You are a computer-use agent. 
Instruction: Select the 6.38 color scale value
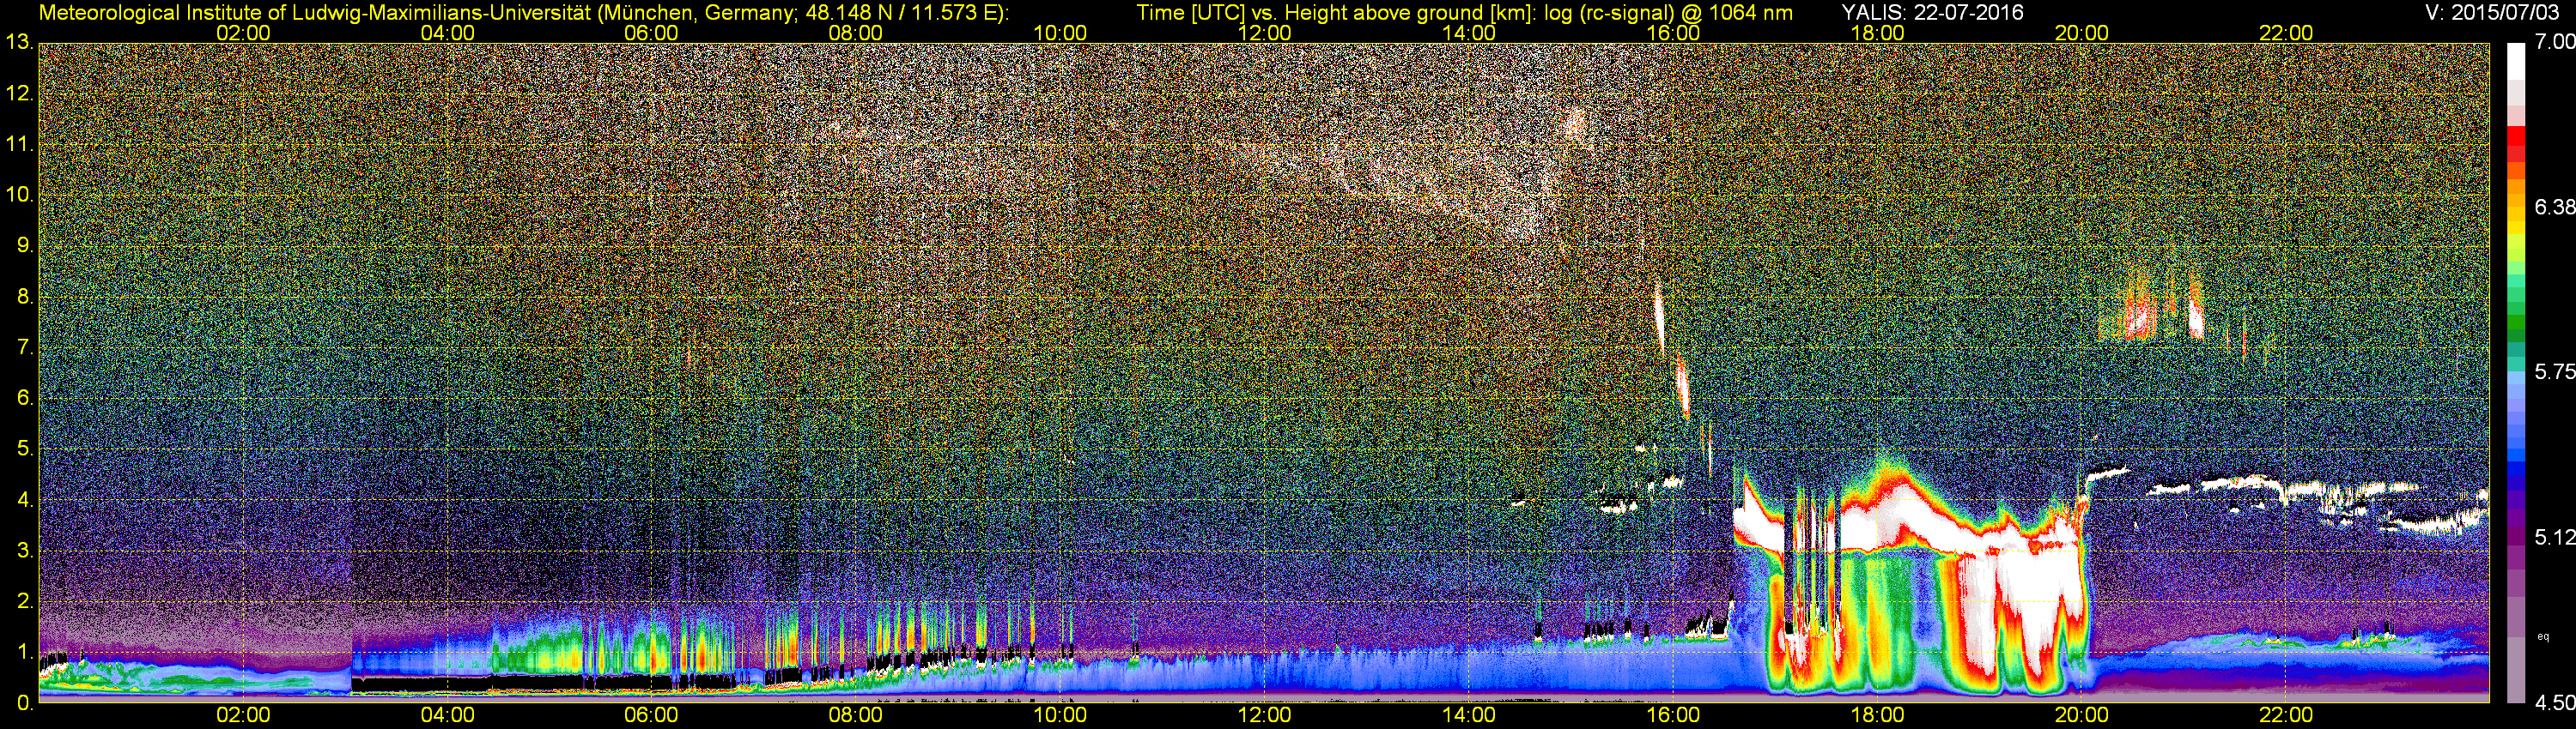(2555, 207)
